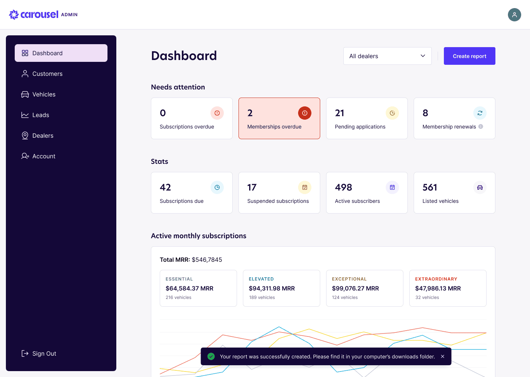Click the Membership renewals refresh icon

[x=480, y=113]
